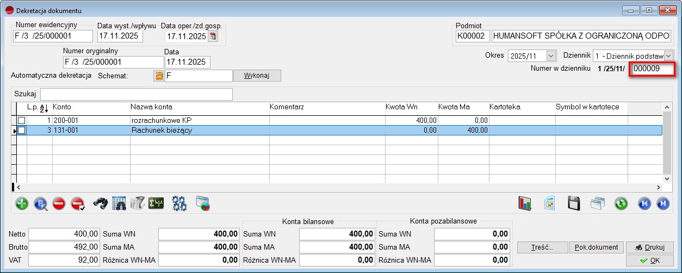This screenshot has height=273, width=682.
Task: Open the Okres 2025/11 dropdown
Action: coord(551,55)
